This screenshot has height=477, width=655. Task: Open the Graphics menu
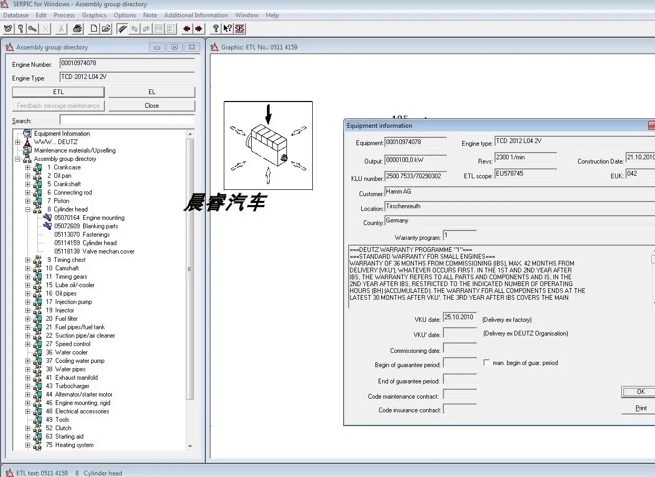point(94,15)
